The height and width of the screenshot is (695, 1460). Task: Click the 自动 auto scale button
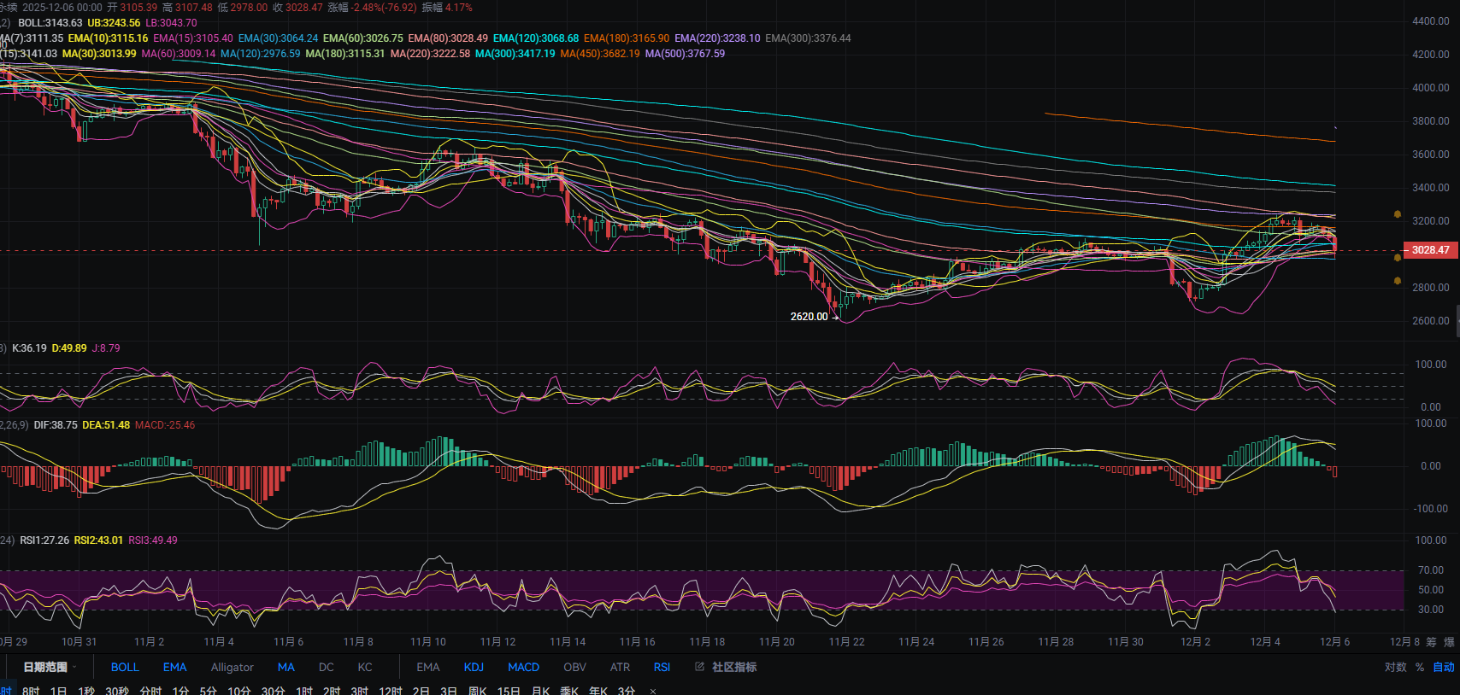[x=1444, y=667]
